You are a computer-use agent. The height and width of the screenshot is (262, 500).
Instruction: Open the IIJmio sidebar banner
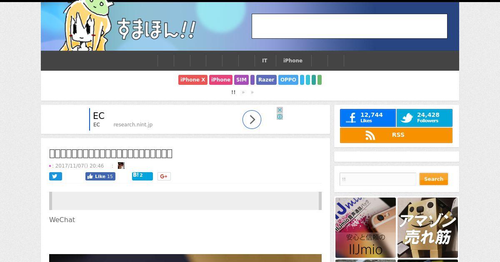coord(365,227)
